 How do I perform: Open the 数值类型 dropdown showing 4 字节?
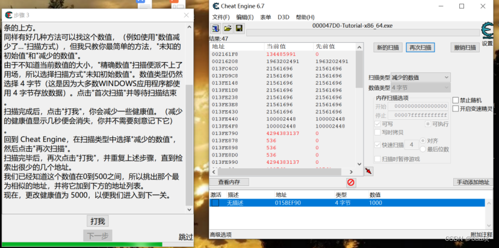pos(420,87)
